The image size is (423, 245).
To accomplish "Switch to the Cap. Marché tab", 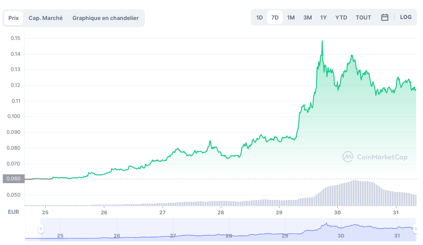I will click(46, 18).
